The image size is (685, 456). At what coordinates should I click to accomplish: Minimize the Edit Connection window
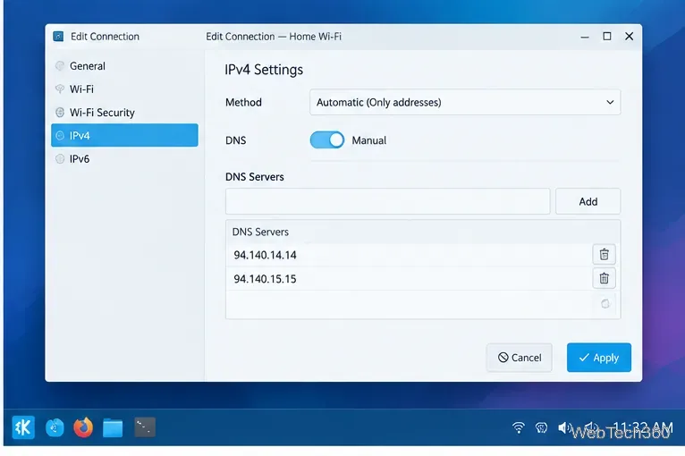tap(585, 37)
